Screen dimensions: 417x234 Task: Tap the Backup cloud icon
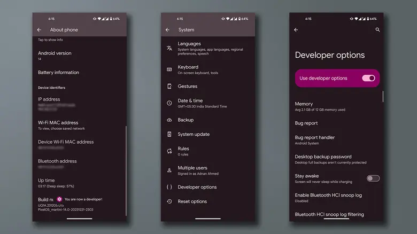point(169,120)
